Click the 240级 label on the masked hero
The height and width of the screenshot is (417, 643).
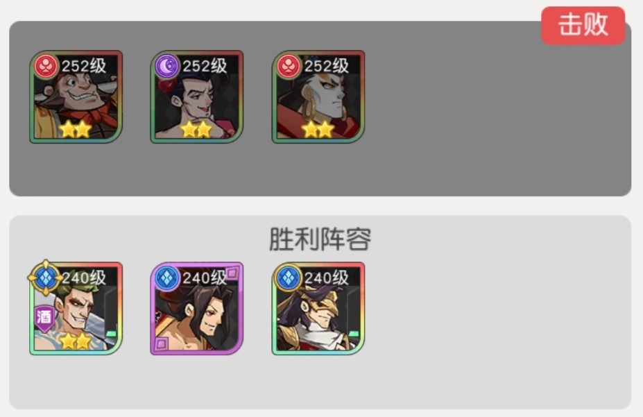click(327, 278)
